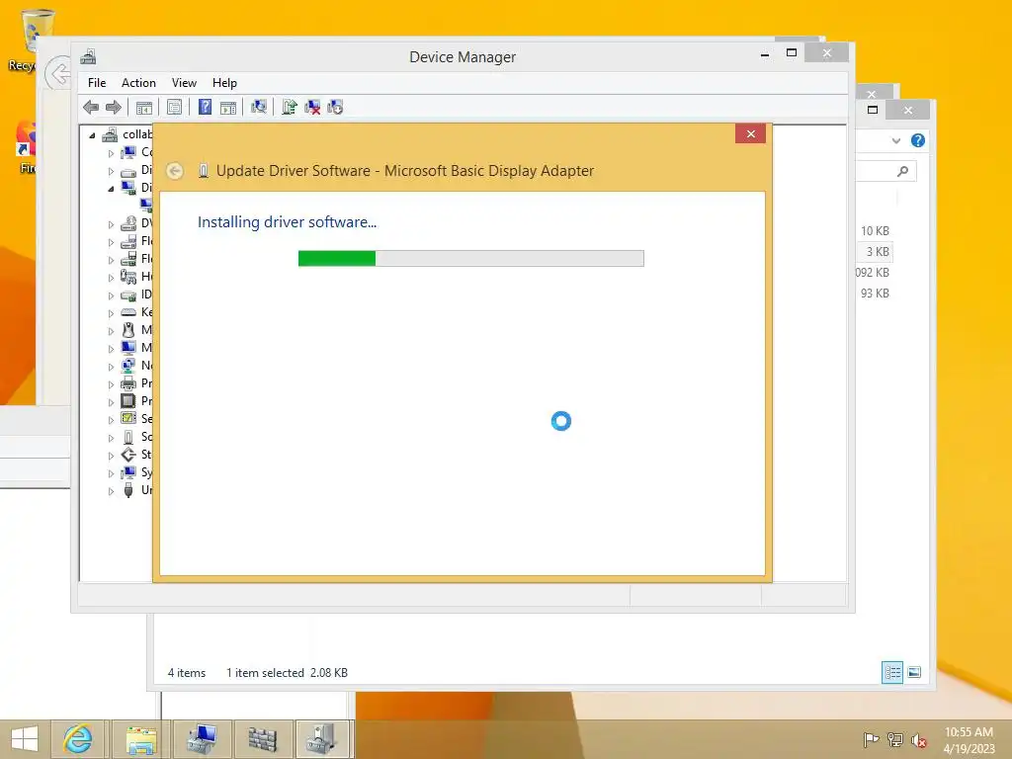Click the Back arrow in Device Manager toolbar
1012x759 pixels.
(91, 107)
